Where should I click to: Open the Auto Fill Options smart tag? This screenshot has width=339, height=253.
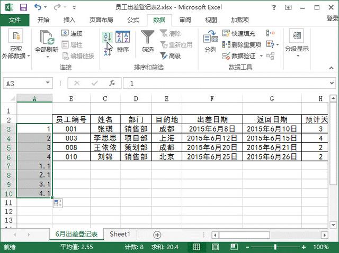(58, 203)
